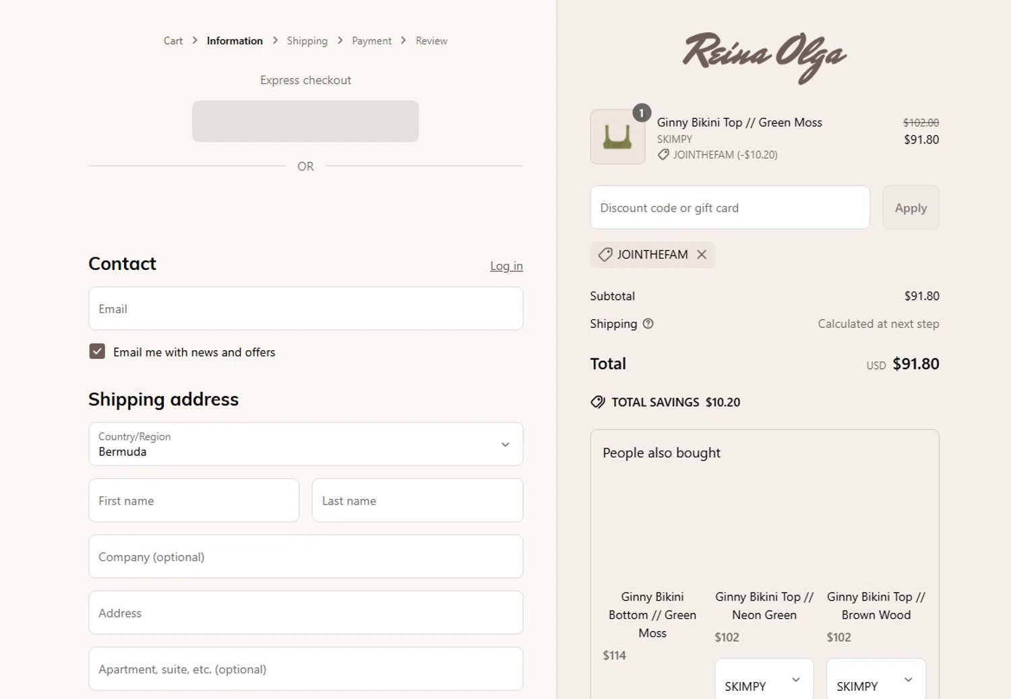
Task: Click Ginny Bikini Bottom // Green Moss title
Action: [x=652, y=615]
